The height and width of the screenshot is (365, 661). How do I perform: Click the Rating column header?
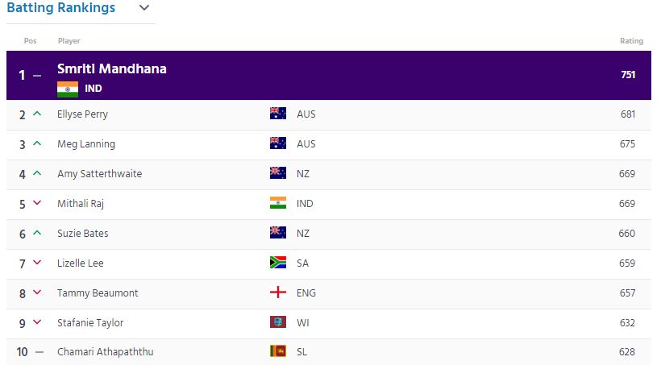(x=631, y=41)
